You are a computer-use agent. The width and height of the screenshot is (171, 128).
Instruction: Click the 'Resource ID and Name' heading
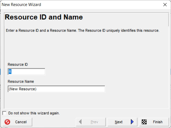click(44, 17)
